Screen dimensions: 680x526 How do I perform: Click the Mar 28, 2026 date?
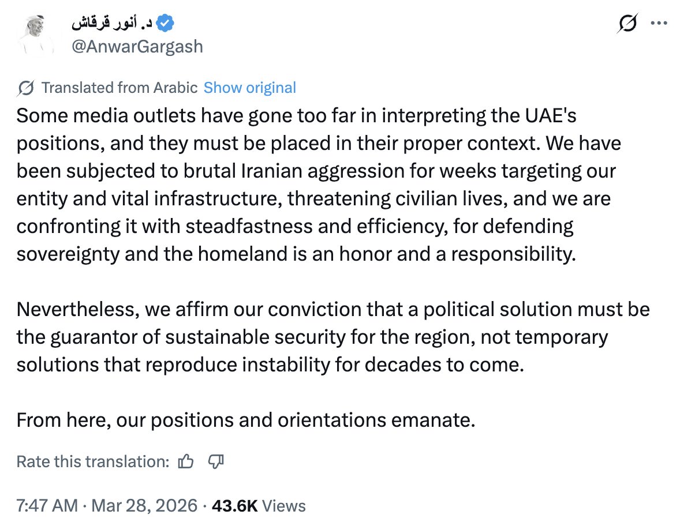(x=143, y=506)
